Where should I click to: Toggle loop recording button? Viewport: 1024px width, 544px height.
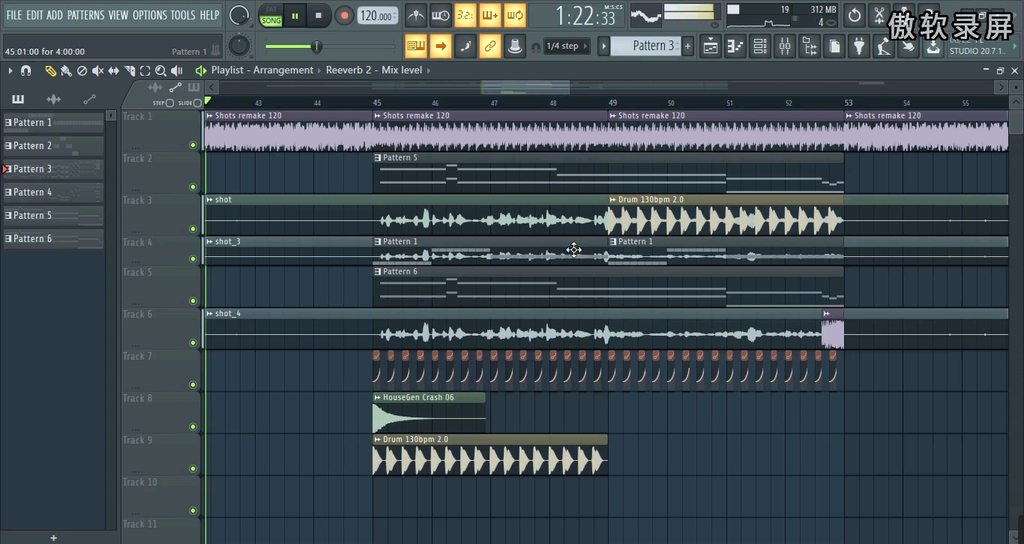coord(515,15)
